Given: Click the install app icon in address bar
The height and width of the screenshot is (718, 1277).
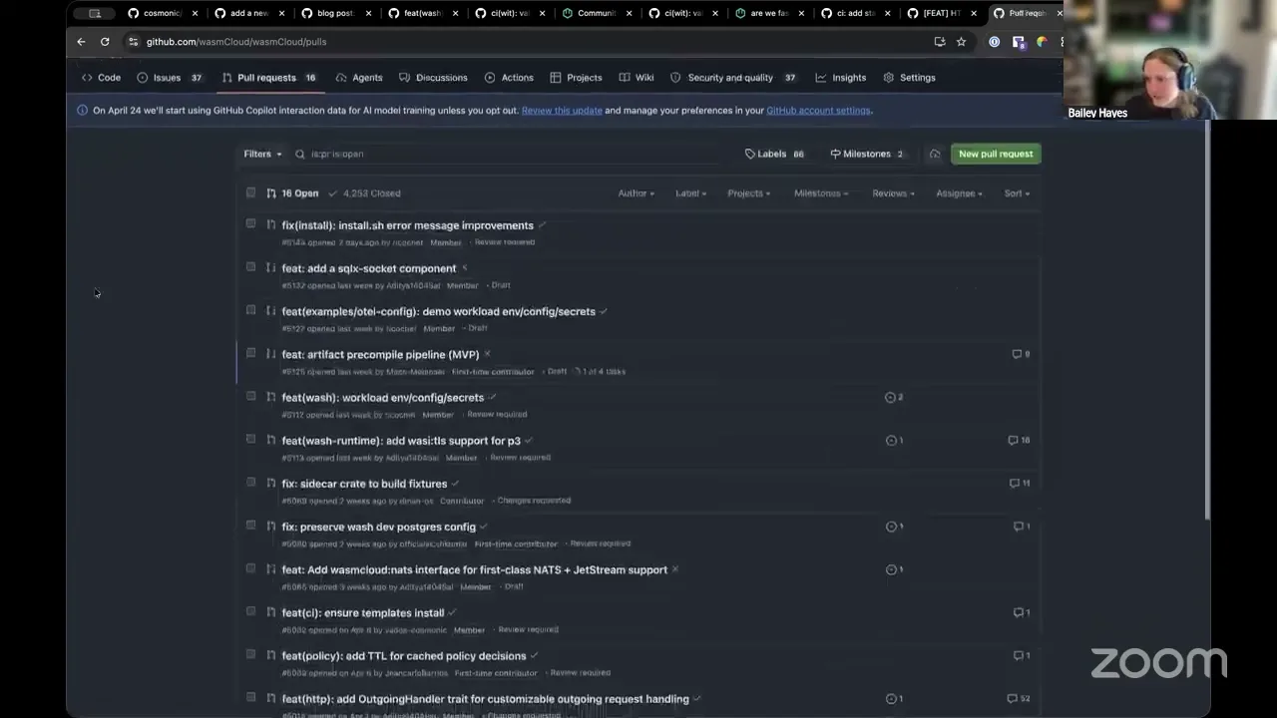Looking at the screenshot, I should [939, 42].
